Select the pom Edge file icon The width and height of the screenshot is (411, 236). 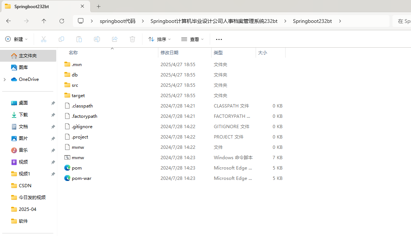67,168
